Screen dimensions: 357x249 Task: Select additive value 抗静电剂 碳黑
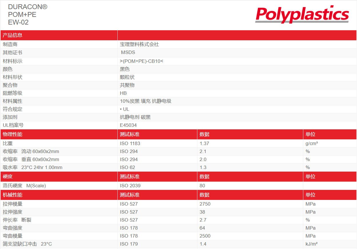135,117
